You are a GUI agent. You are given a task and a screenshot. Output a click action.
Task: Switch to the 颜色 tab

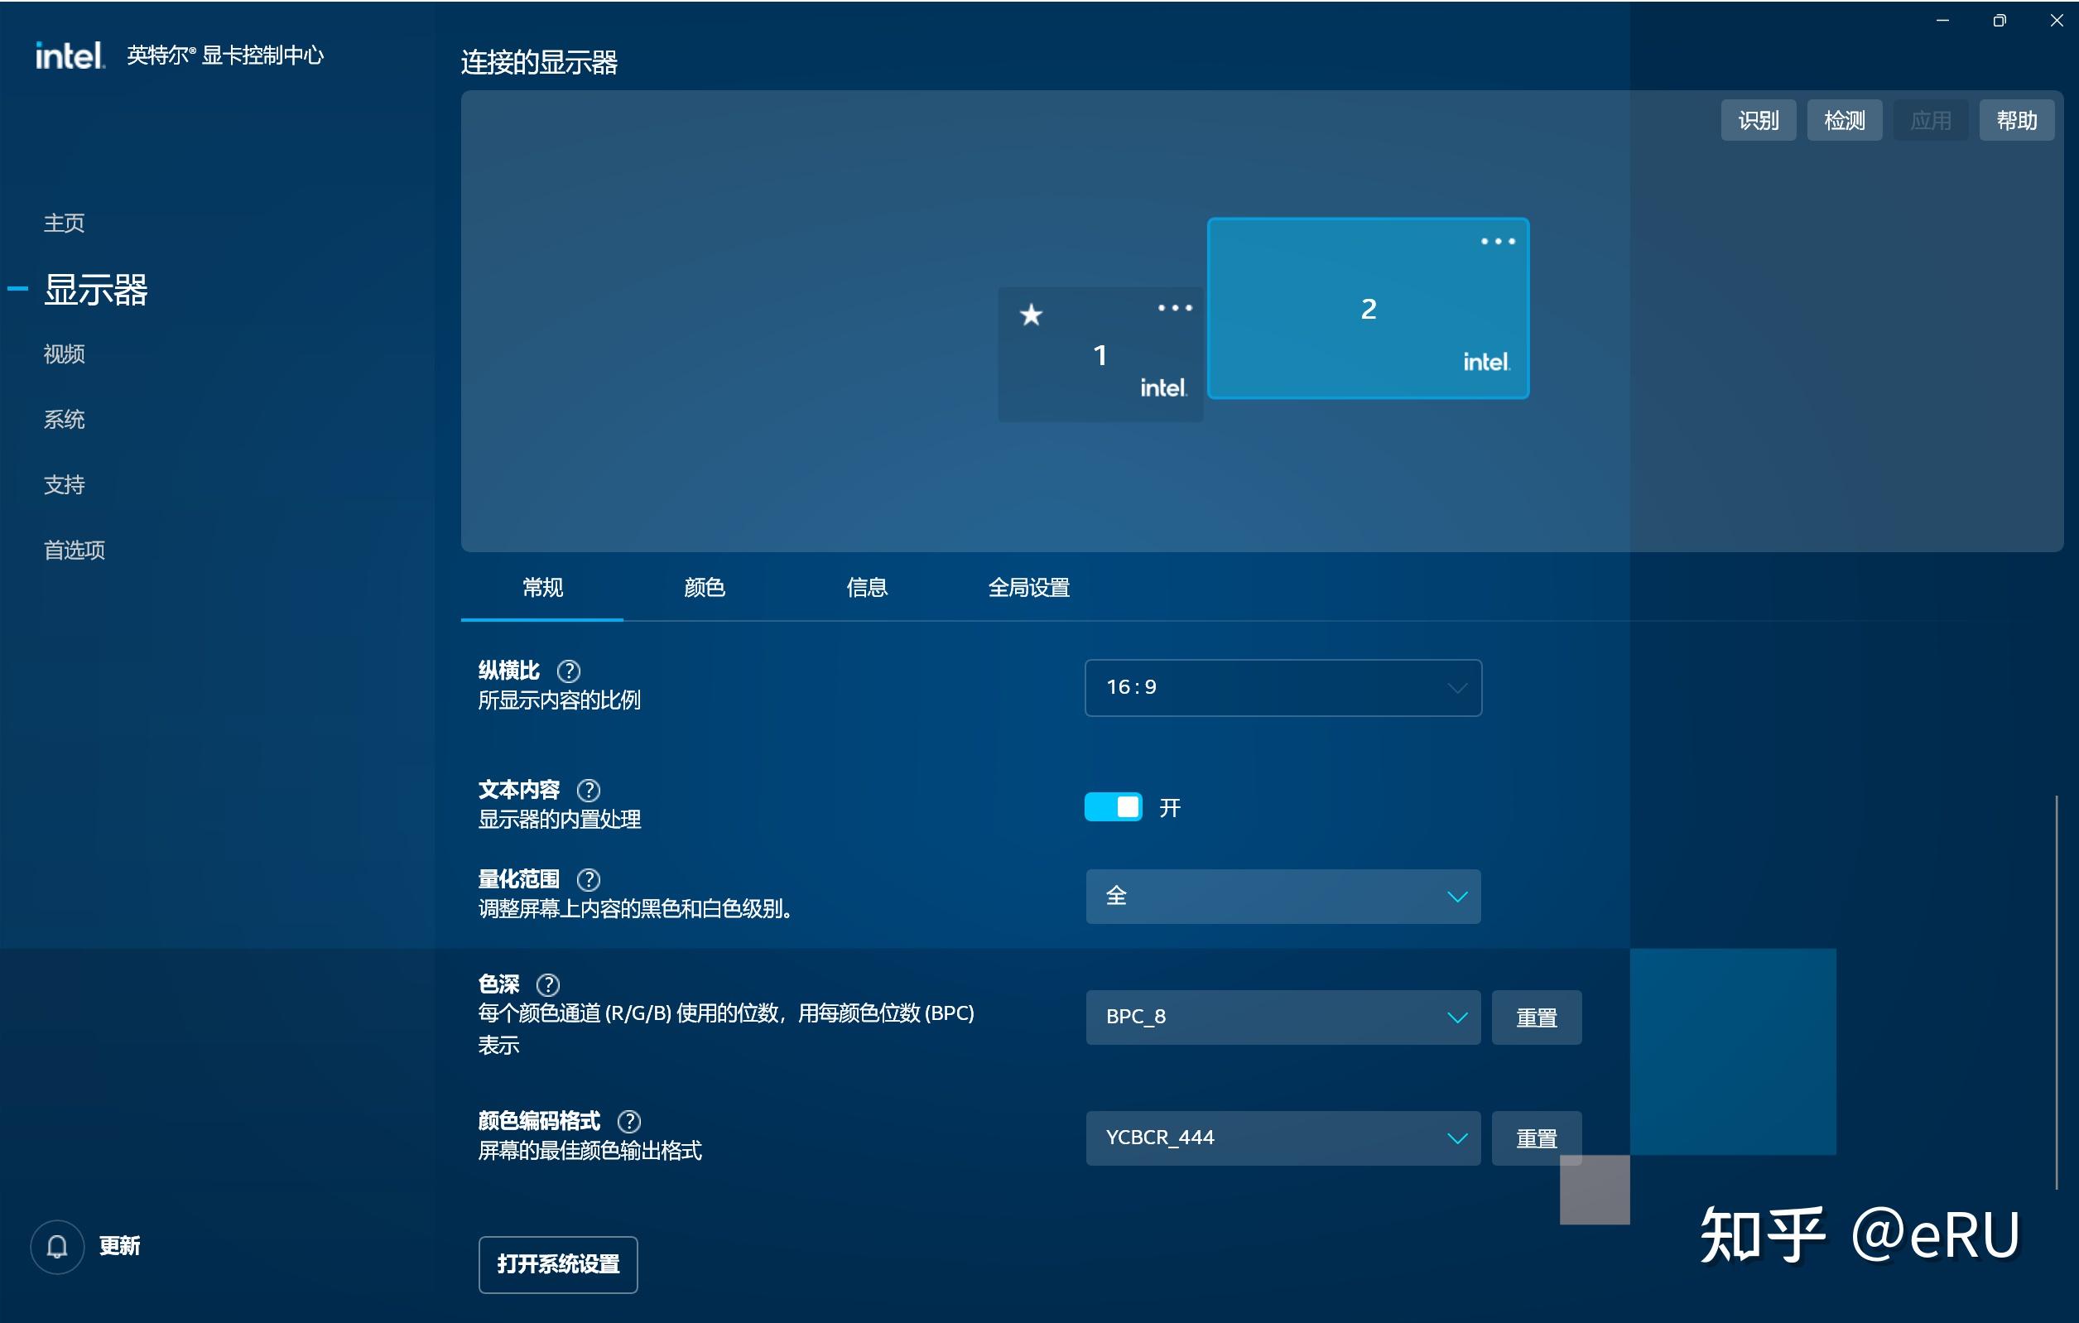click(704, 588)
